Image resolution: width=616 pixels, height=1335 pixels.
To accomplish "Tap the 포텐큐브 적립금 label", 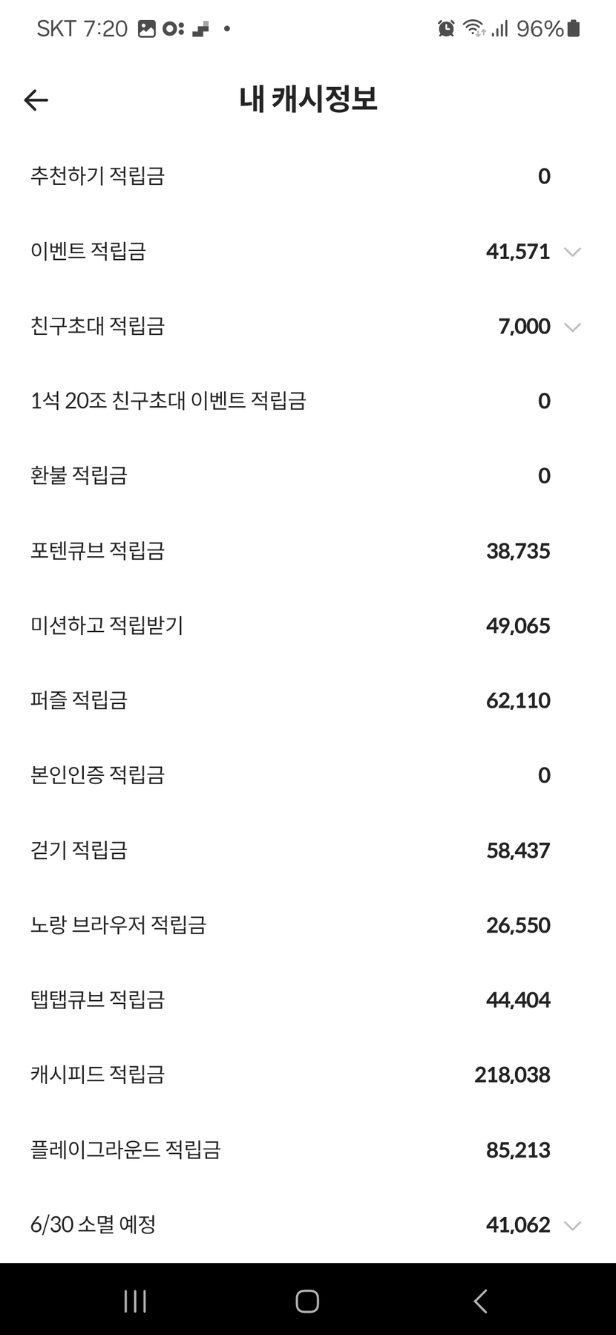I will click(97, 551).
